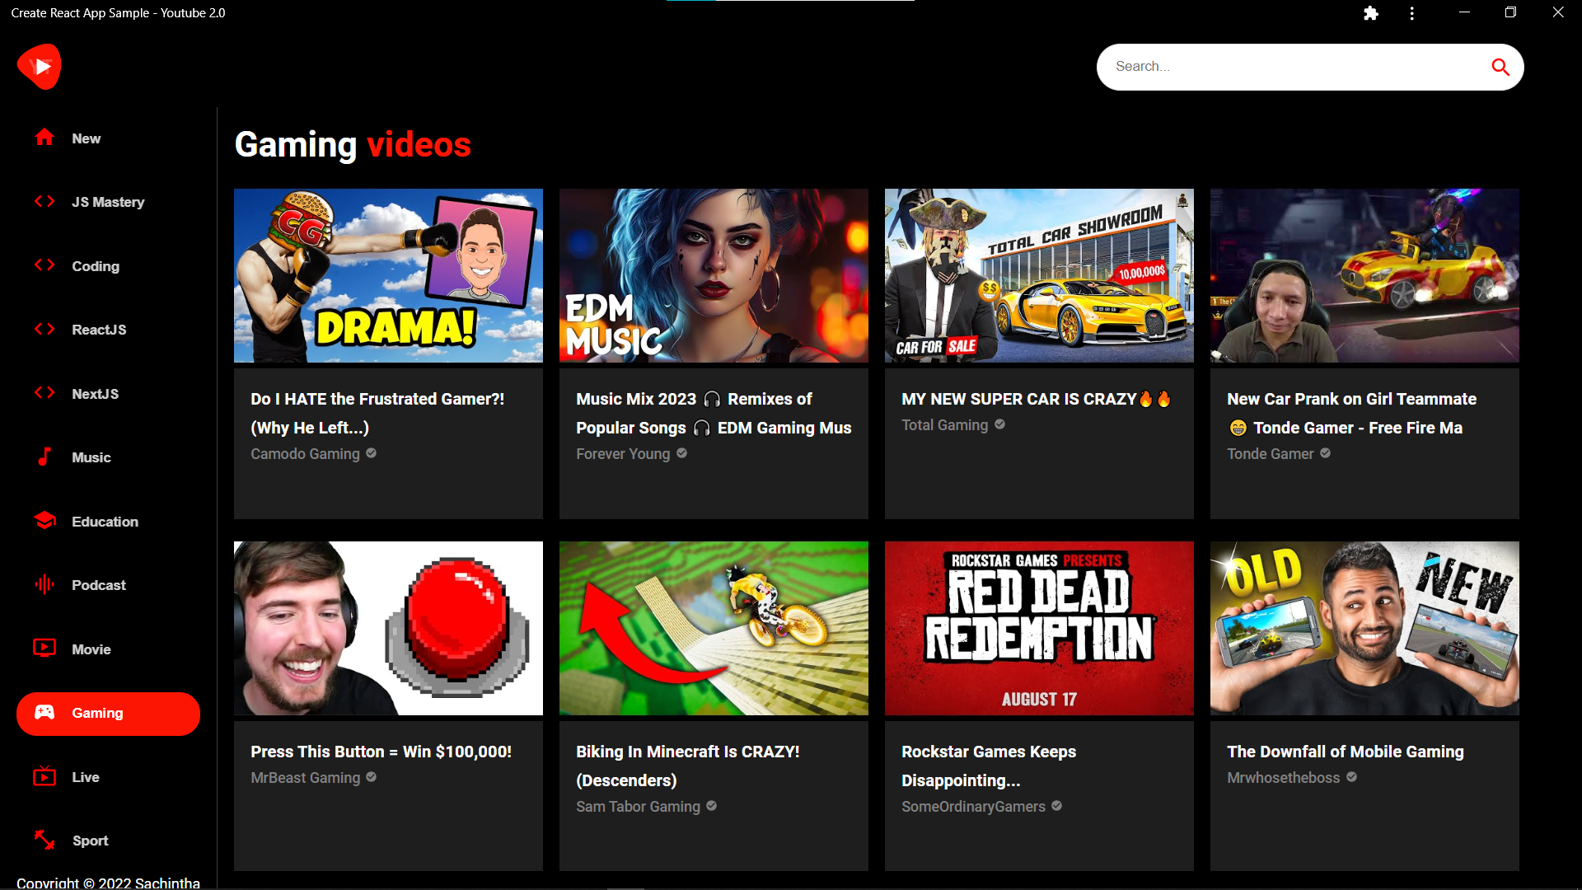Open the Live section
This screenshot has width=1582, height=890.
click(x=44, y=776)
